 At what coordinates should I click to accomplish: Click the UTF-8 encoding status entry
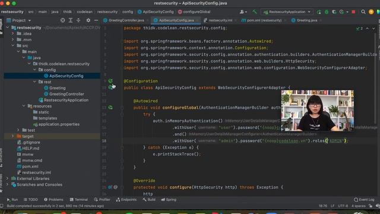click(x=343, y=206)
